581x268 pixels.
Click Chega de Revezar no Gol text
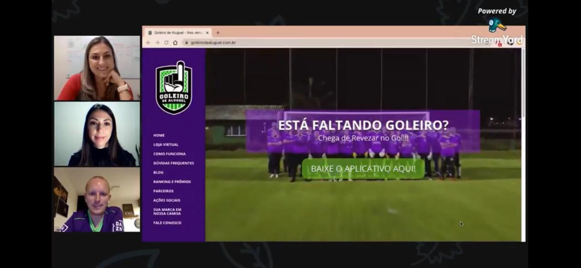(x=363, y=137)
